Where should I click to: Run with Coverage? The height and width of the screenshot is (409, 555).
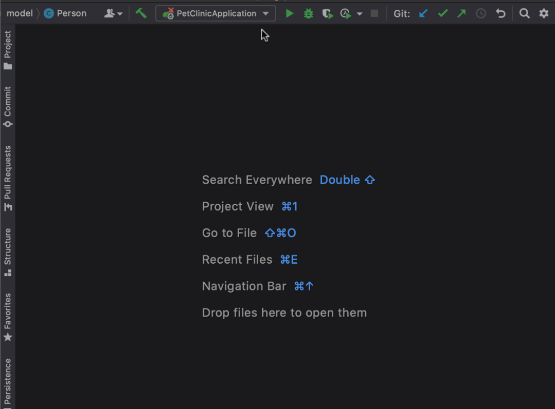click(x=328, y=13)
